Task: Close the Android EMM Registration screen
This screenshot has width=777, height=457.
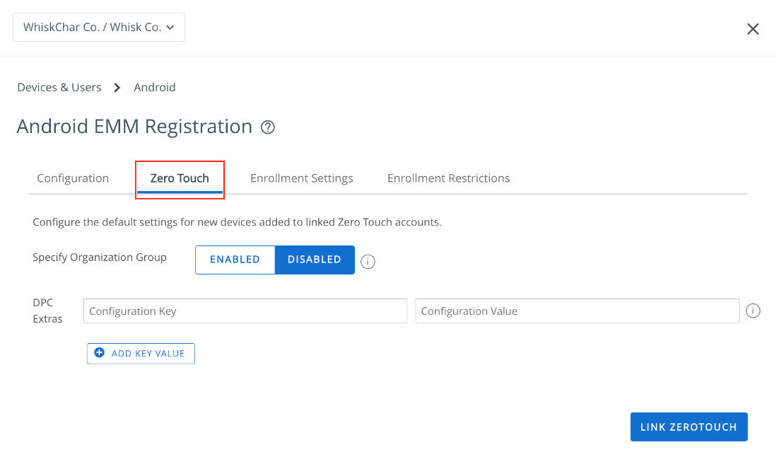Action: (x=752, y=29)
